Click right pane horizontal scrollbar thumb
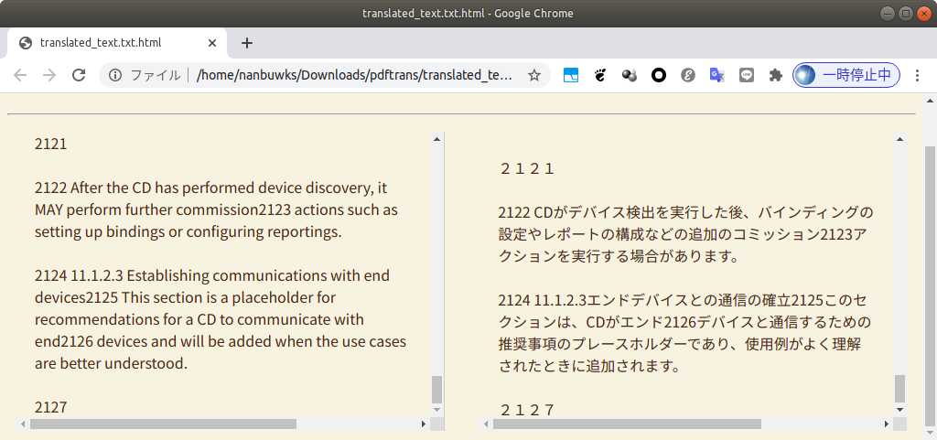This screenshot has width=937, height=440. pos(627,424)
